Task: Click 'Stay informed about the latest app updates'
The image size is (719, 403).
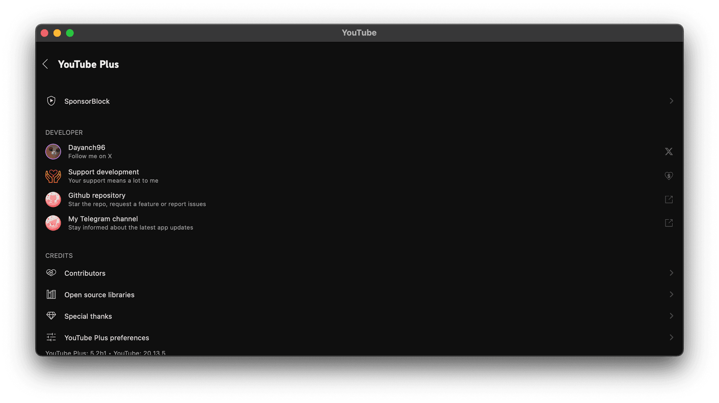Action: click(130, 228)
